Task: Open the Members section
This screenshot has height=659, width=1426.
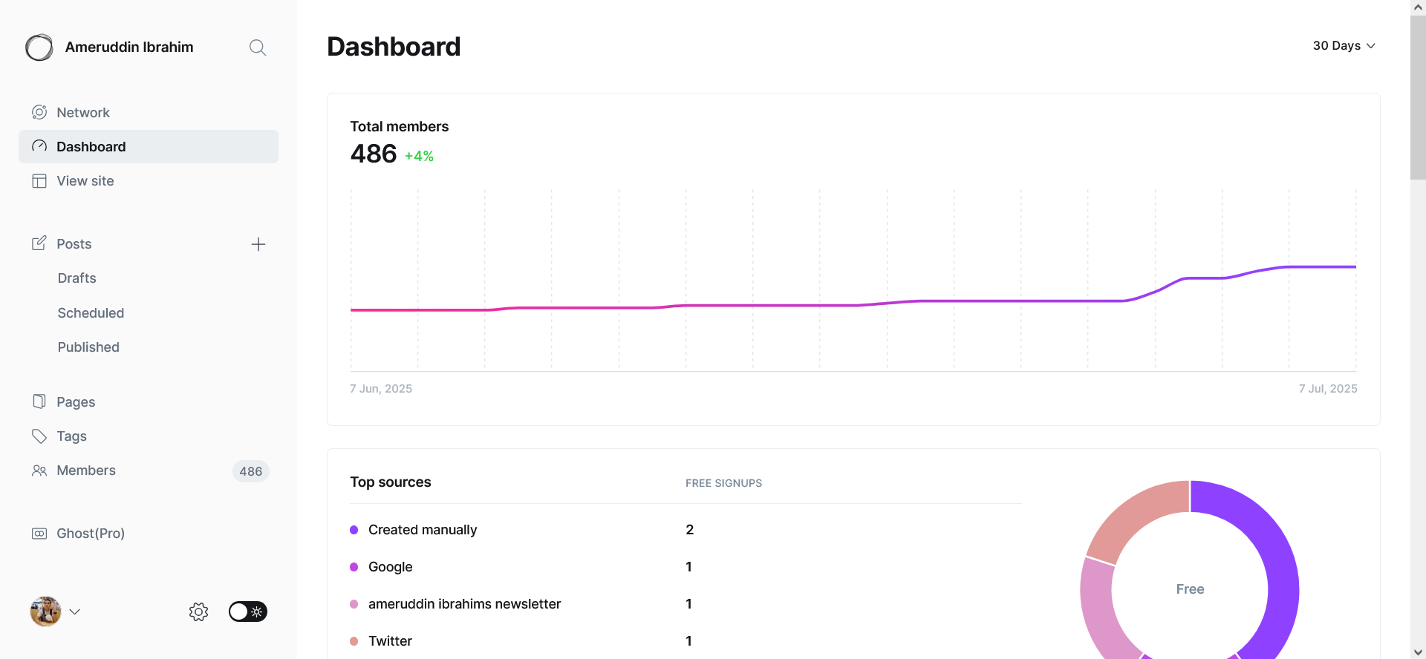Action: click(x=86, y=471)
